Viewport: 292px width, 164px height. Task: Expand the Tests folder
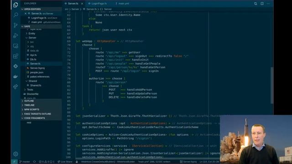[30, 90]
